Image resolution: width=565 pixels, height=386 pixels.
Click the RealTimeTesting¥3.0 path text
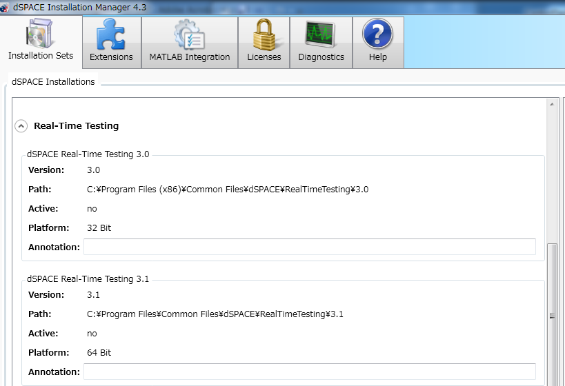click(x=228, y=190)
